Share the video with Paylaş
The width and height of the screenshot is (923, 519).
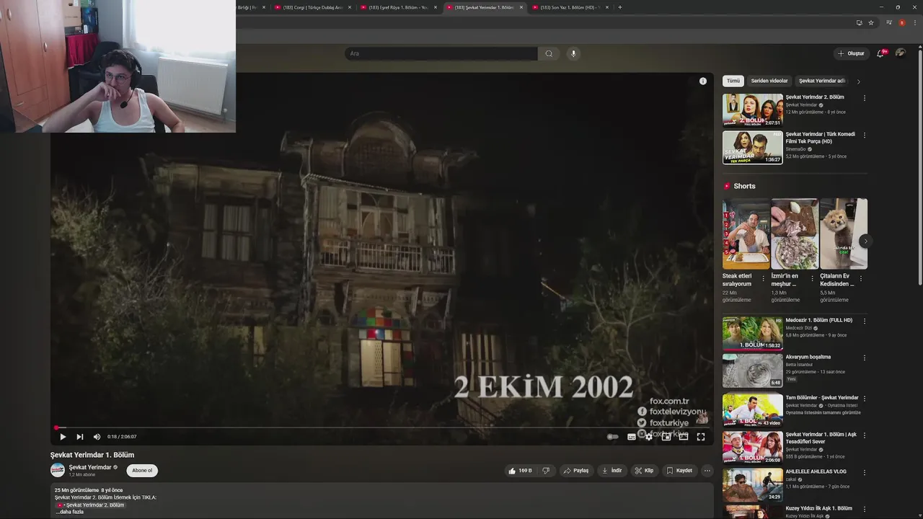[576, 471]
